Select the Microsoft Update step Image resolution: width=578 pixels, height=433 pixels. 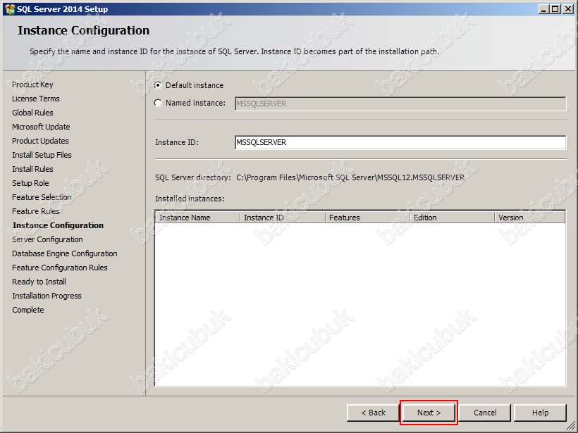[x=41, y=127]
